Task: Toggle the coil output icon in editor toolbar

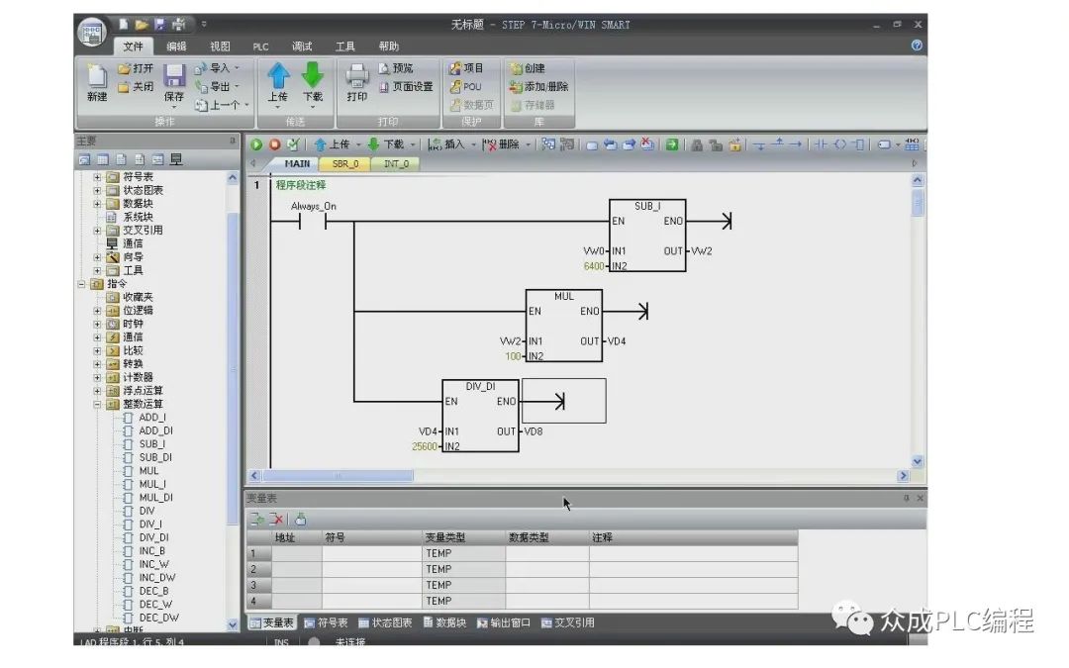Action: 841,144
